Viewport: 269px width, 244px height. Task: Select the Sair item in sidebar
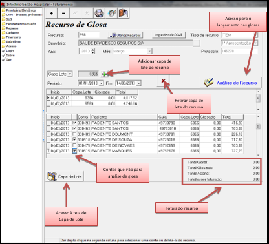(x=7, y=59)
